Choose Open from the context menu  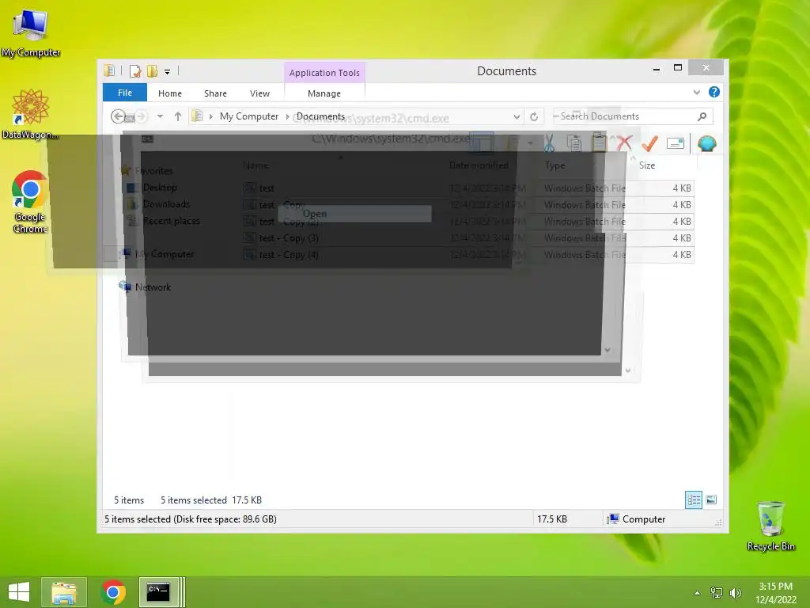(x=354, y=214)
